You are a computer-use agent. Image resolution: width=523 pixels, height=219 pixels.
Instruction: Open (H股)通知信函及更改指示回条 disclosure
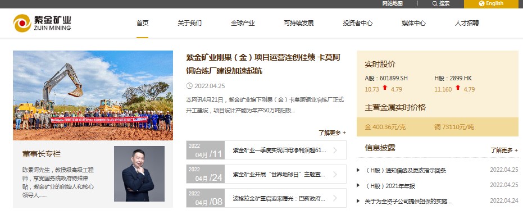(406, 170)
